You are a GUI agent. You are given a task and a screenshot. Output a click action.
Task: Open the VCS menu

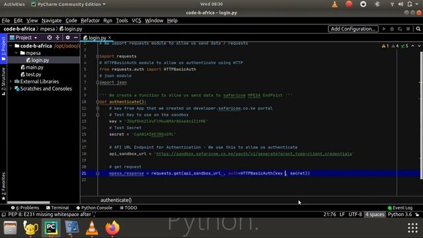(136, 20)
